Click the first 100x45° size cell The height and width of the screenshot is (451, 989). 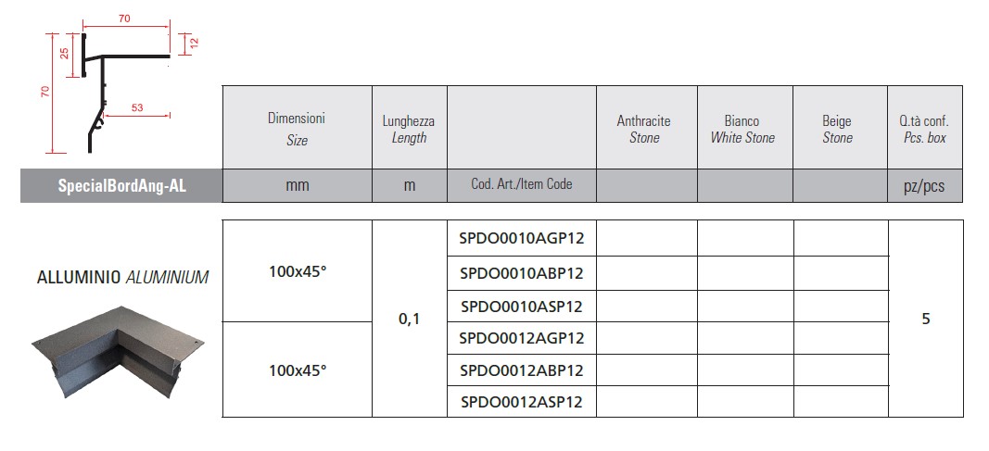[x=298, y=270]
